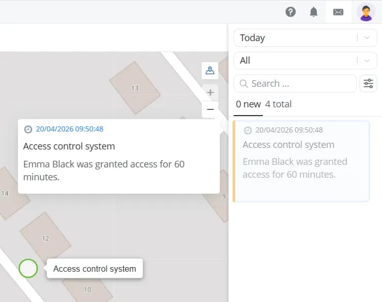Select the Emma Black access event card
Image resolution: width=382 pixels, height=302 pixels.
click(x=301, y=161)
